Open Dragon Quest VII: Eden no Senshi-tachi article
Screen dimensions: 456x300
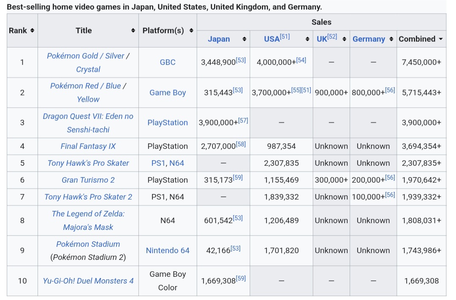point(88,123)
